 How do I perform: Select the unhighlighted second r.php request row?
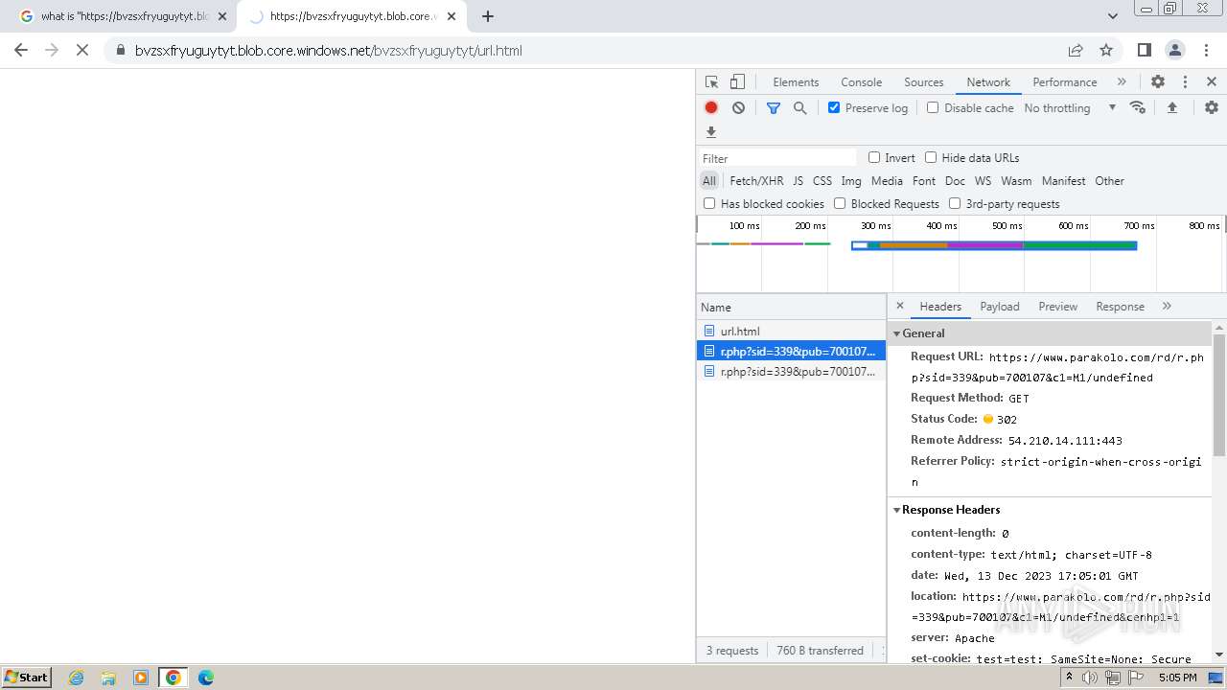[x=791, y=372]
